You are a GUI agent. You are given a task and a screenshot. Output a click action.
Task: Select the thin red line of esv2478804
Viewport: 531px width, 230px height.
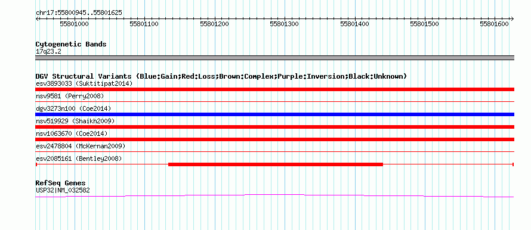[x=274, y=151]
